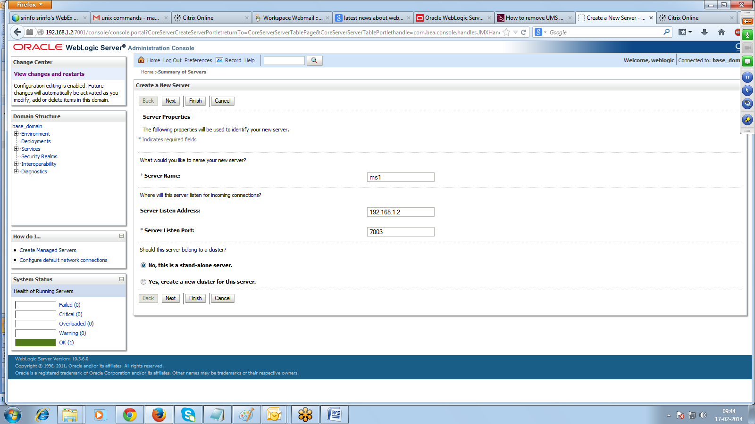Open the Google search engine dropdown
Viewport: 755px width, 424px height.
[x=544, y=32]
